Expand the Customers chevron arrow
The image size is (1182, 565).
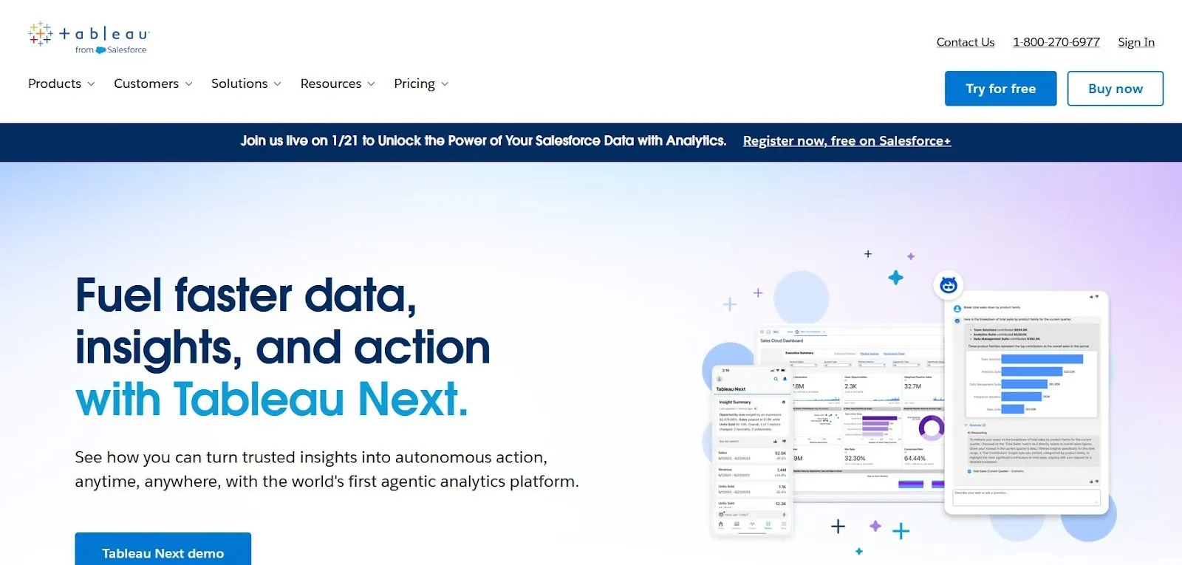coord(188,84)
